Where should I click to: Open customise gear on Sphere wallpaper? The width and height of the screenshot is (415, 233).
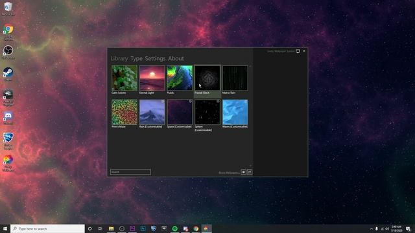[x=218, y=101]
